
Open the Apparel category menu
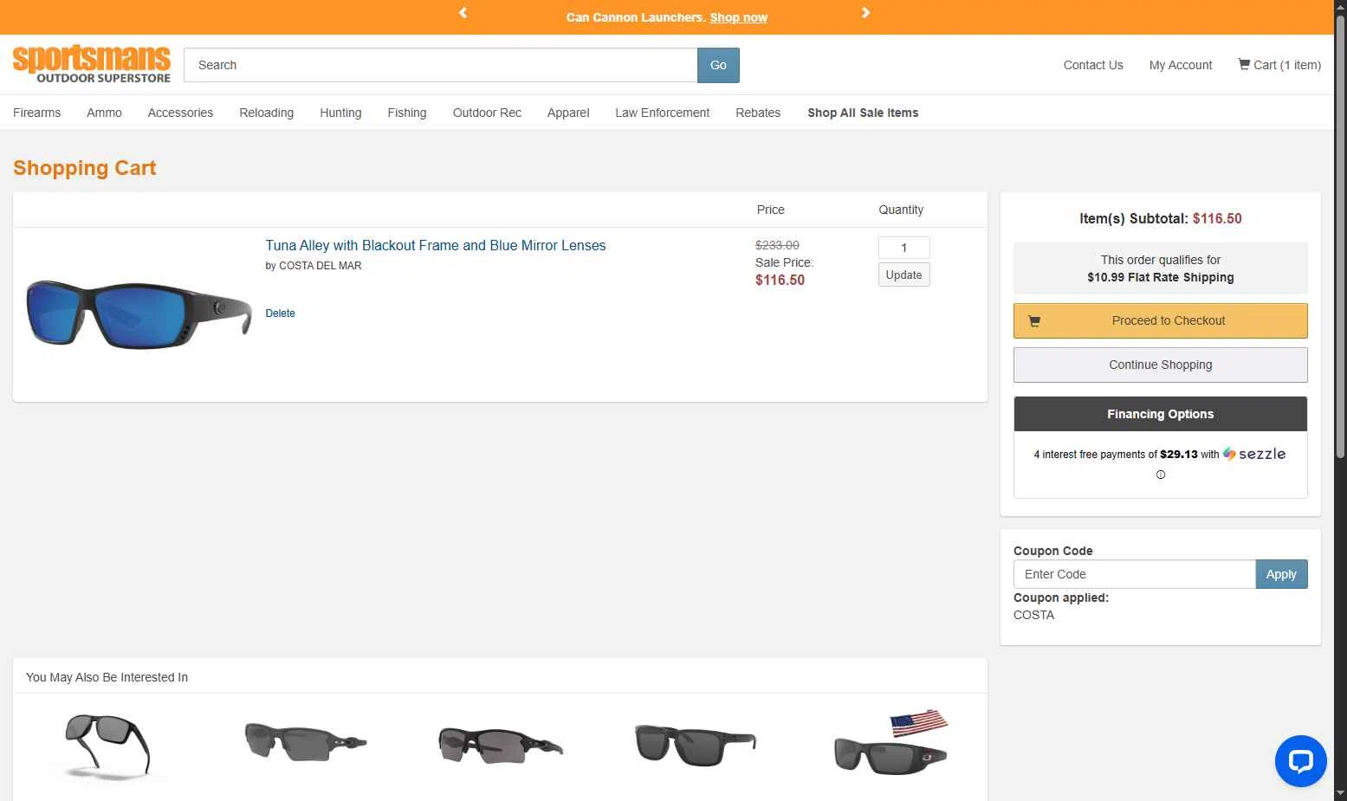click(568, 113)
